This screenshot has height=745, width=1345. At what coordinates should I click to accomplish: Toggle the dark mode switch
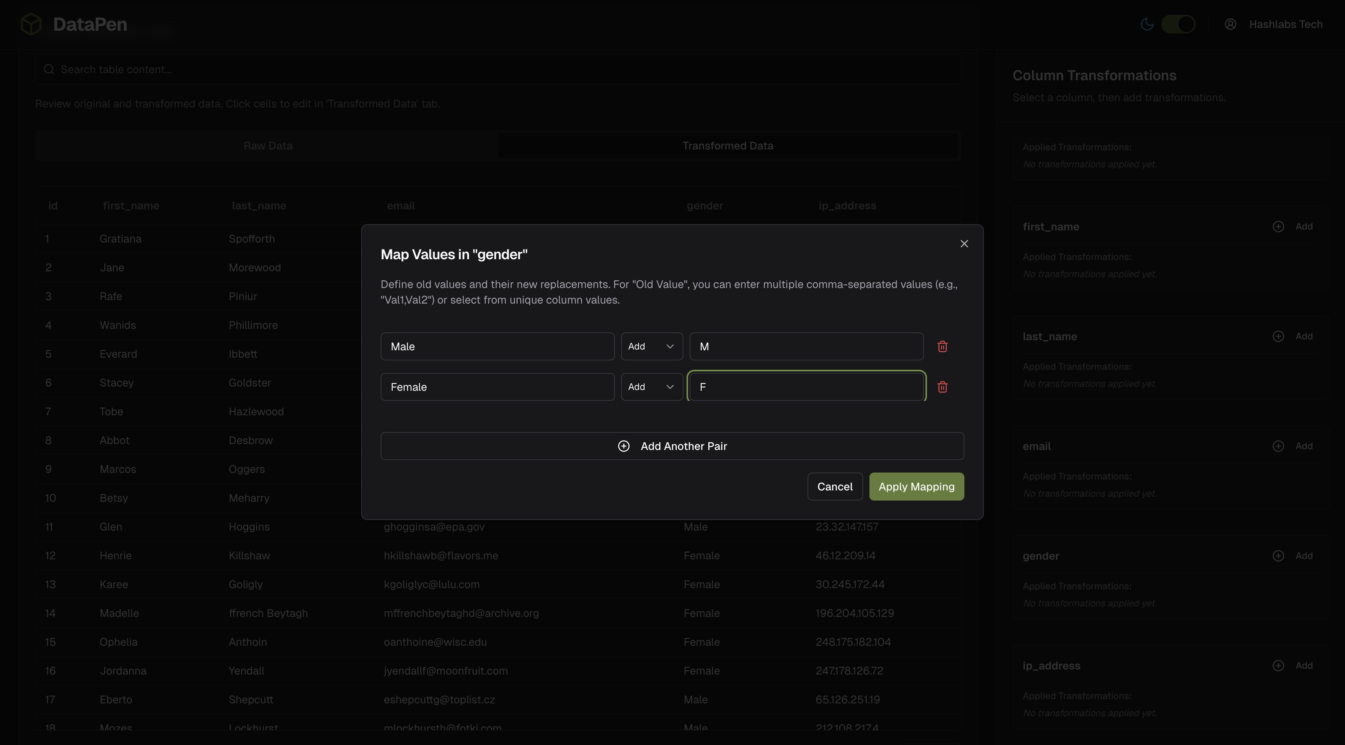(1178, 24)
